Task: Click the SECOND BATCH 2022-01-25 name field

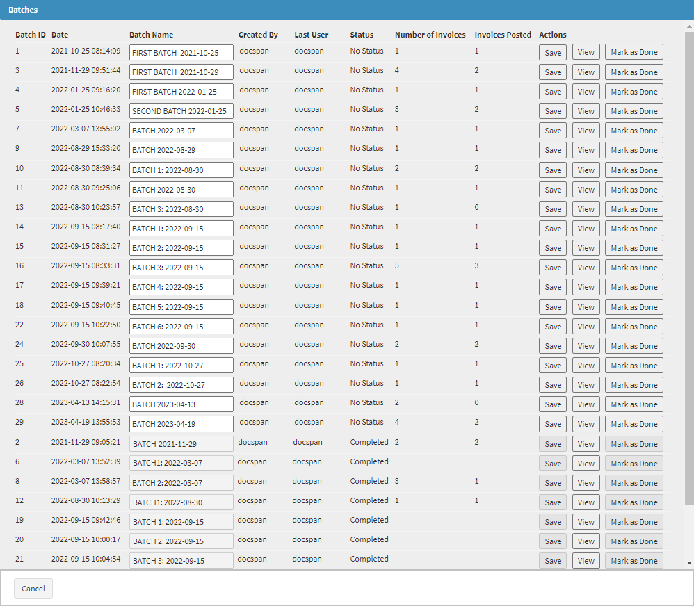Action: (x=181, y=111)
